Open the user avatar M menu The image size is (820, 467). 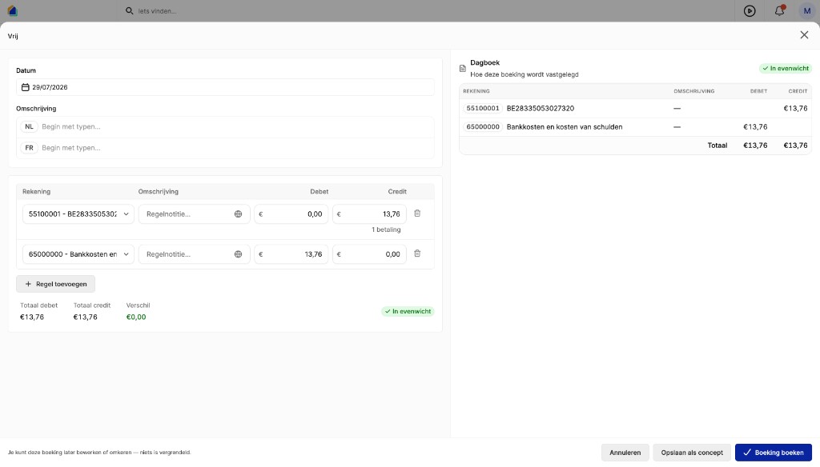click(807, 10)
